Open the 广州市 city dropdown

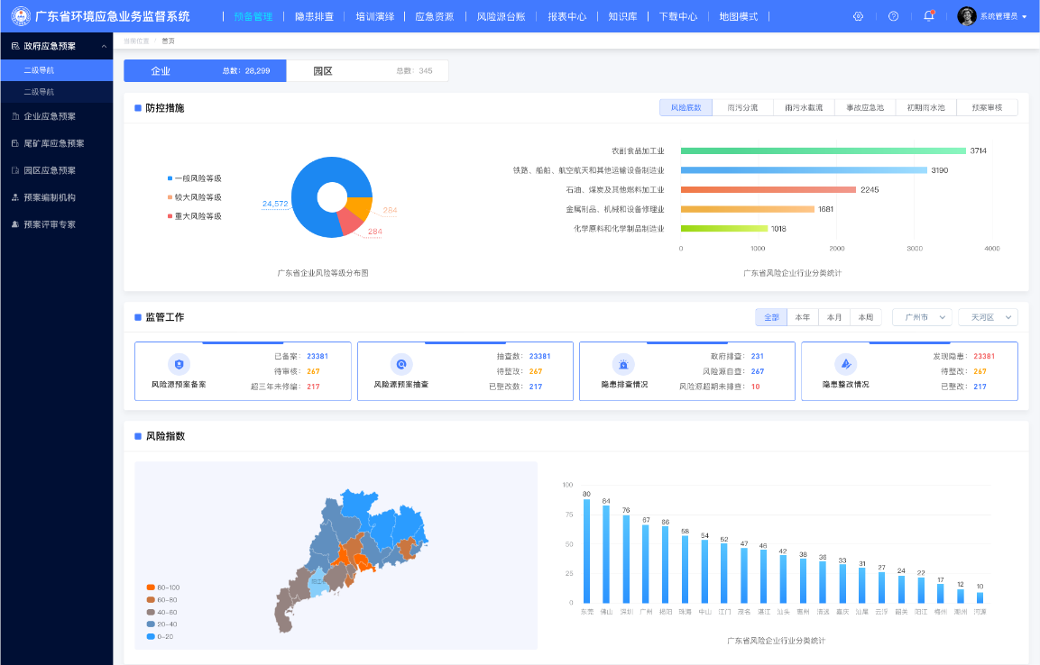[922, 317]
